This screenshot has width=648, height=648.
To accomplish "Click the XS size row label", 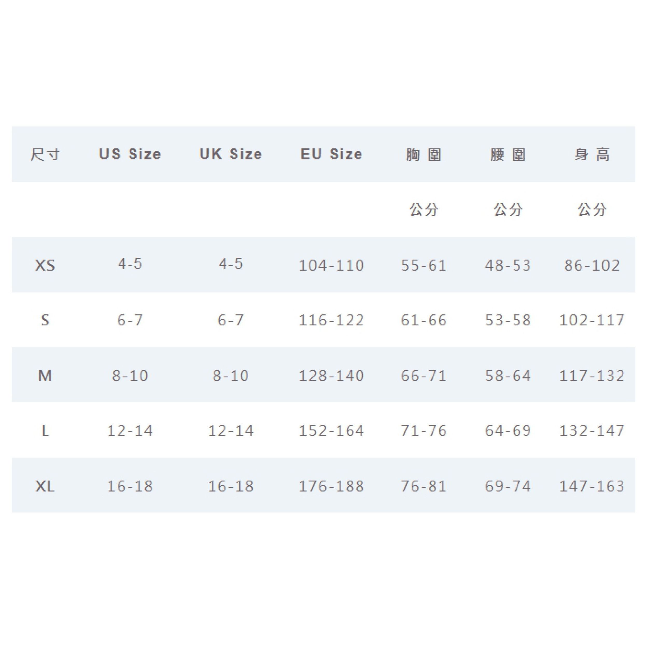I will 45,265.
